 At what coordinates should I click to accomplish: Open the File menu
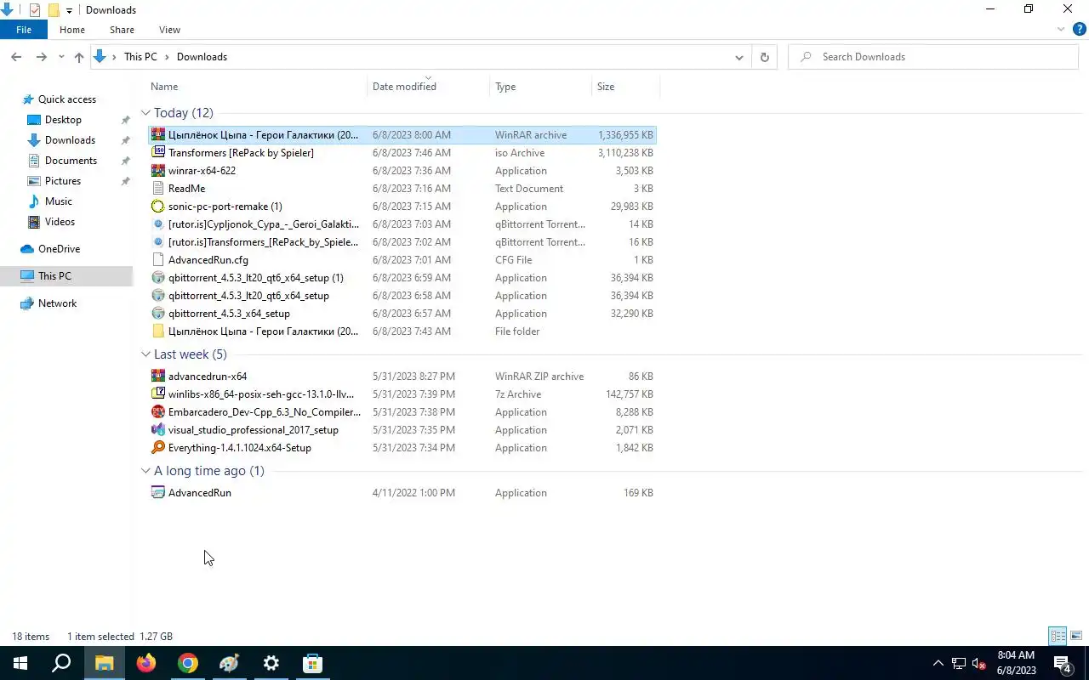(x=24, y=30)
